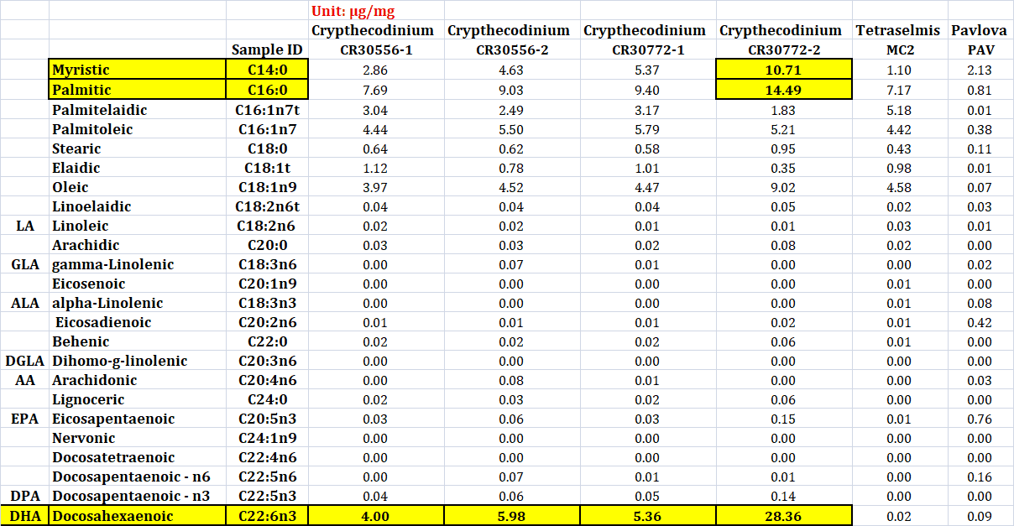Click the C22:6n3 cell
The image size is (1014, 526).
[x=267, y=516]
